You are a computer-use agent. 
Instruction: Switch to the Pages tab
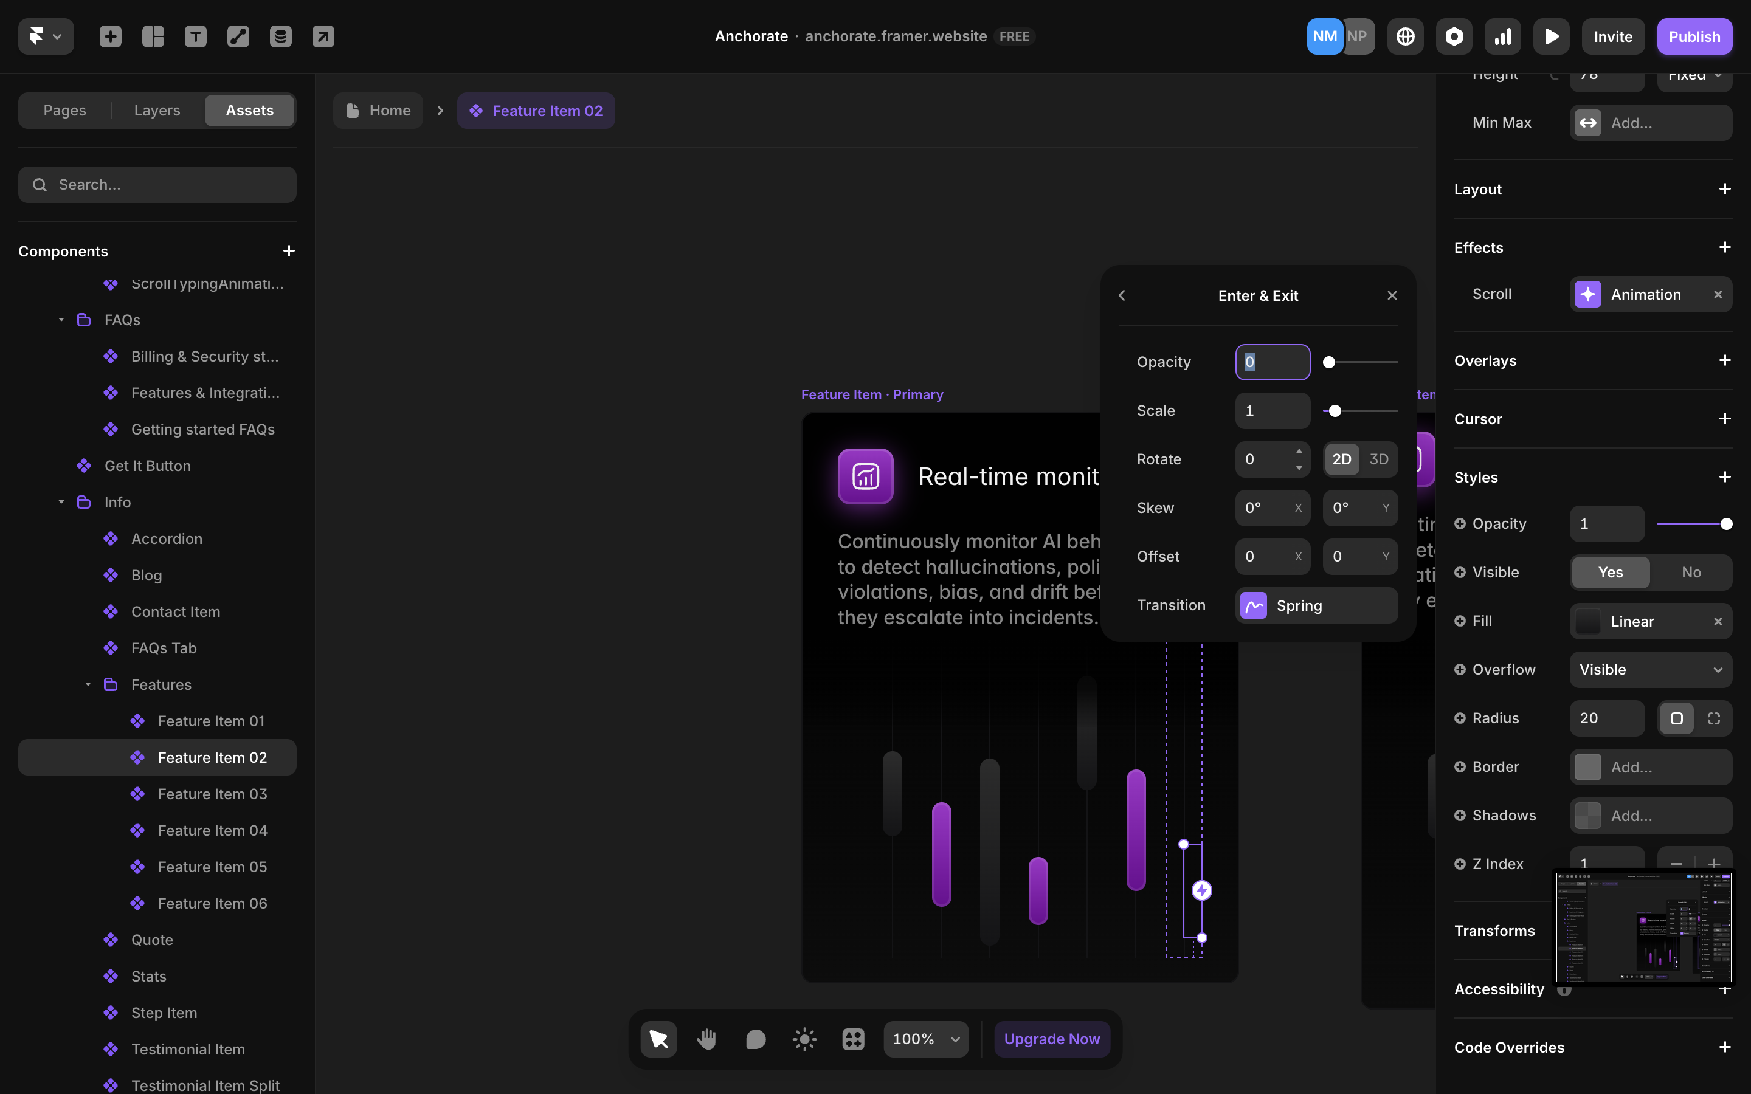[x=64, y=110]
